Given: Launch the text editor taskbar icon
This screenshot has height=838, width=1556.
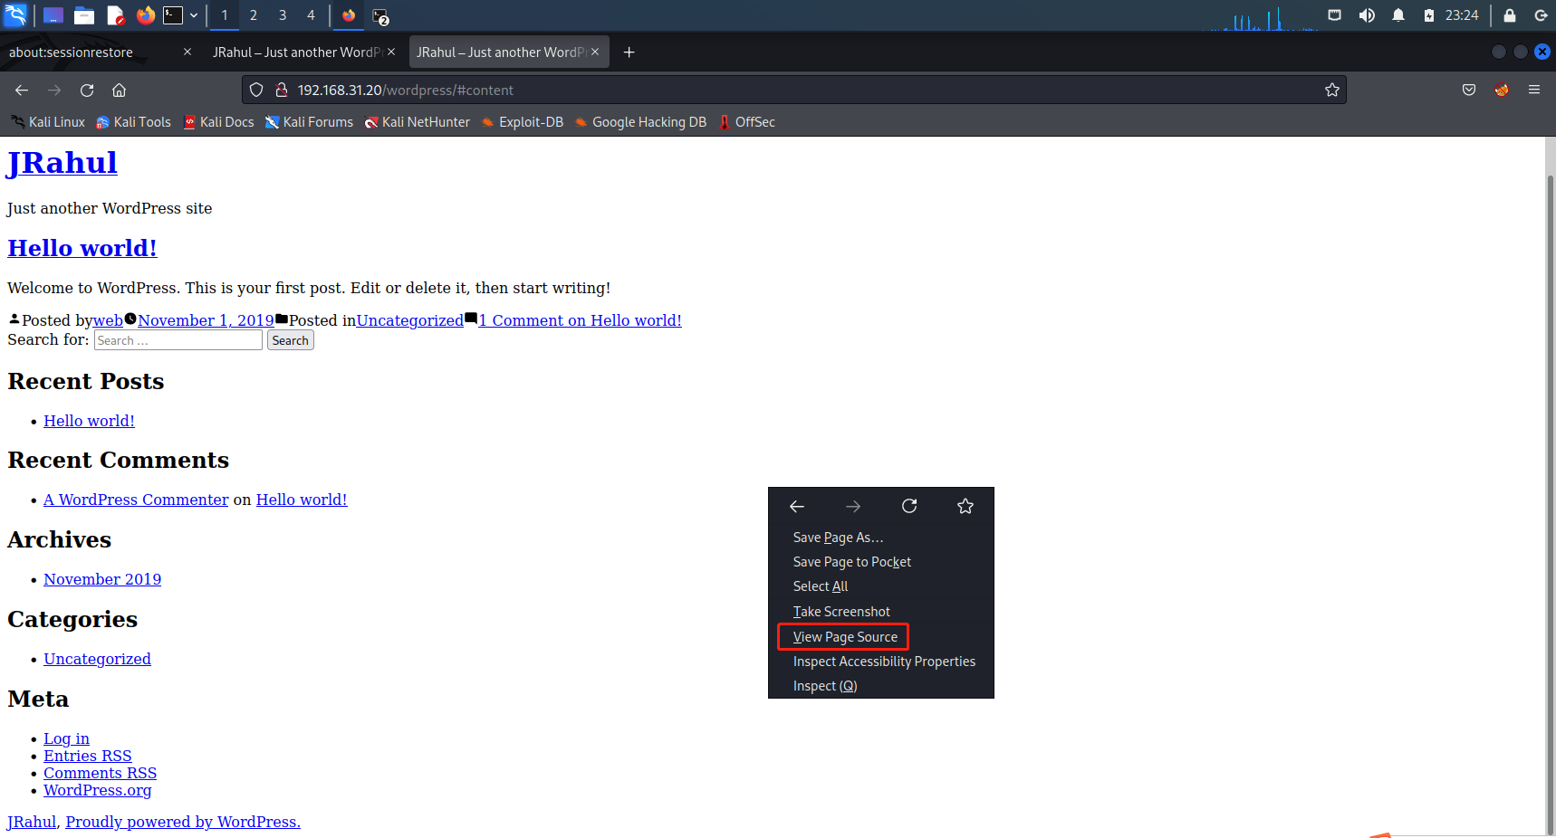Looking at the screenshot, I should (115, 15).
